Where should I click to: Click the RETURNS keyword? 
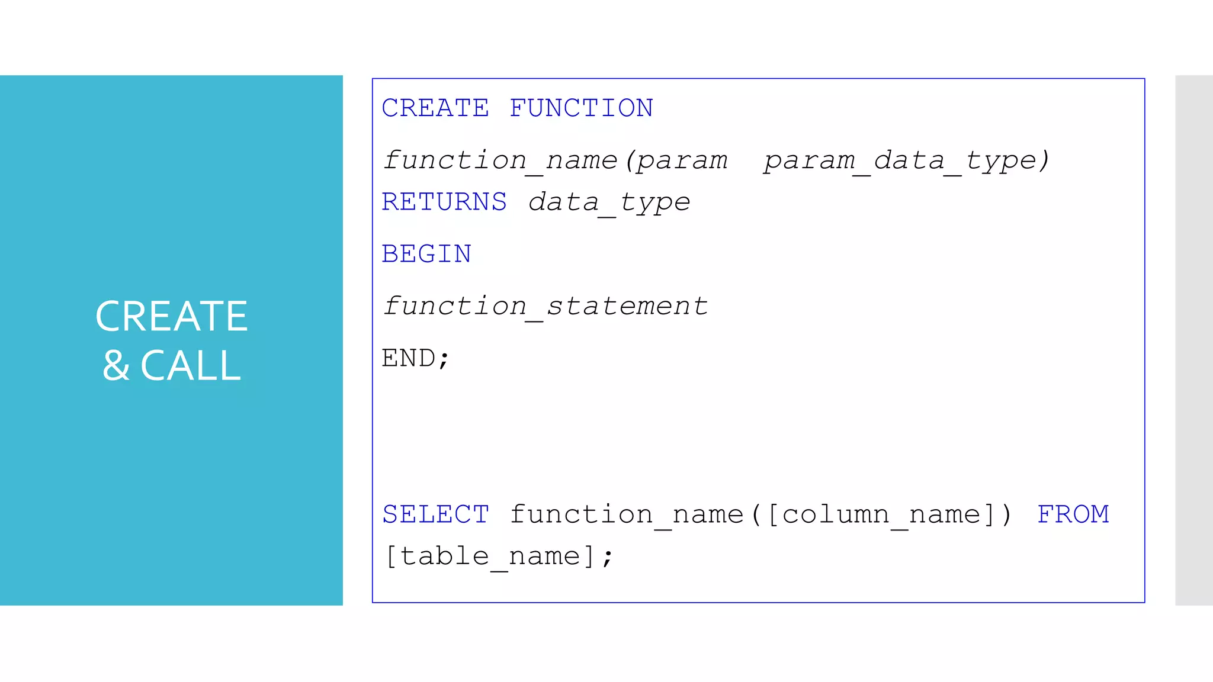(x=444, y=202)
